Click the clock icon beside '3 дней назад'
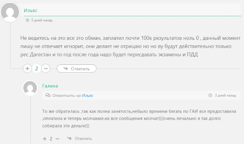The height and width of the screenshot is (144, 244). [x=210, y=95]
